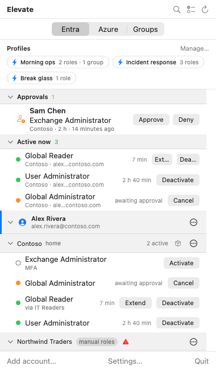The width and height of the screenshot is (216, 370).
Task: Deactivate User Administrator in Active now
Action: pos(178,180)
